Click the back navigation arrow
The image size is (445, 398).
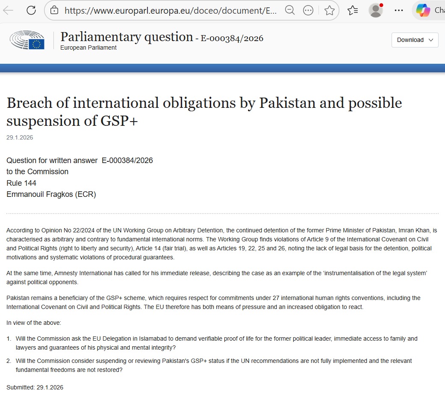pos(9,10)
